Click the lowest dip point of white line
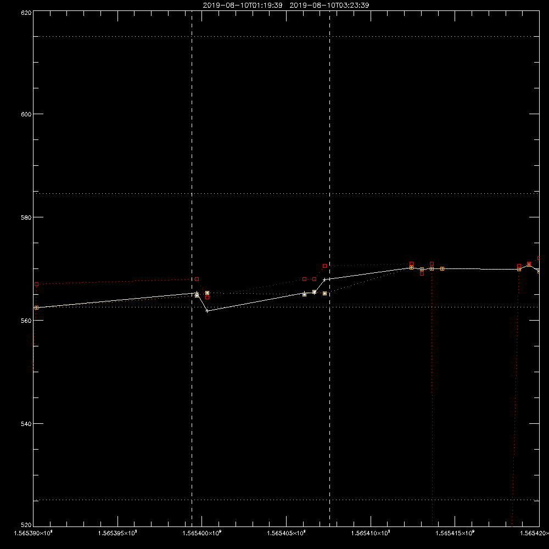549x549 pixels. coord(208,311)
